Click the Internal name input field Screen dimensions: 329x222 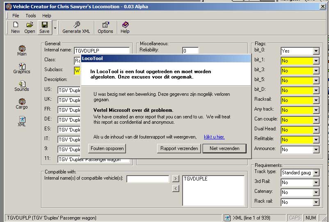102,51
